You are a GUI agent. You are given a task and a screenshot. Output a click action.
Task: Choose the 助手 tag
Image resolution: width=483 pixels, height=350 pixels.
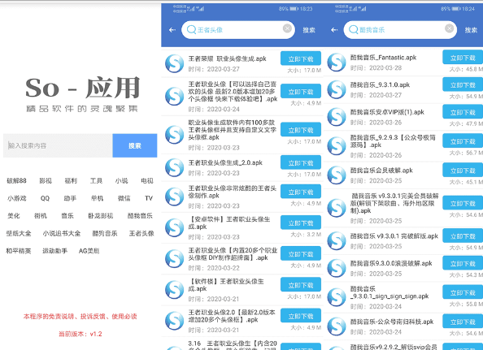coord(70,198)
